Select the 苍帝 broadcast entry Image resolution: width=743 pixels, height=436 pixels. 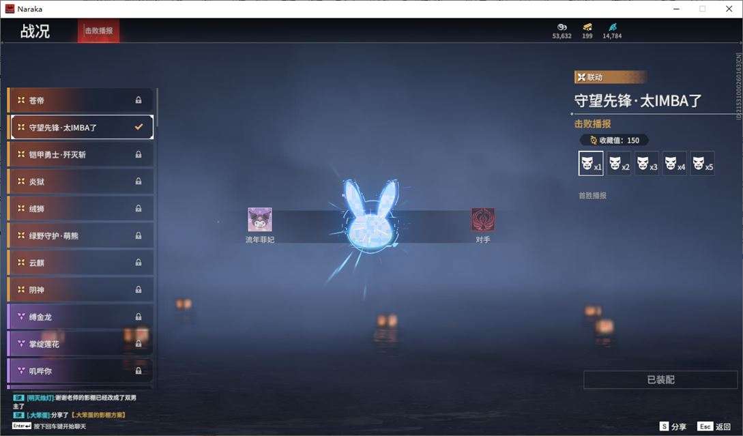pyautogui.click(x=81, y=100)
